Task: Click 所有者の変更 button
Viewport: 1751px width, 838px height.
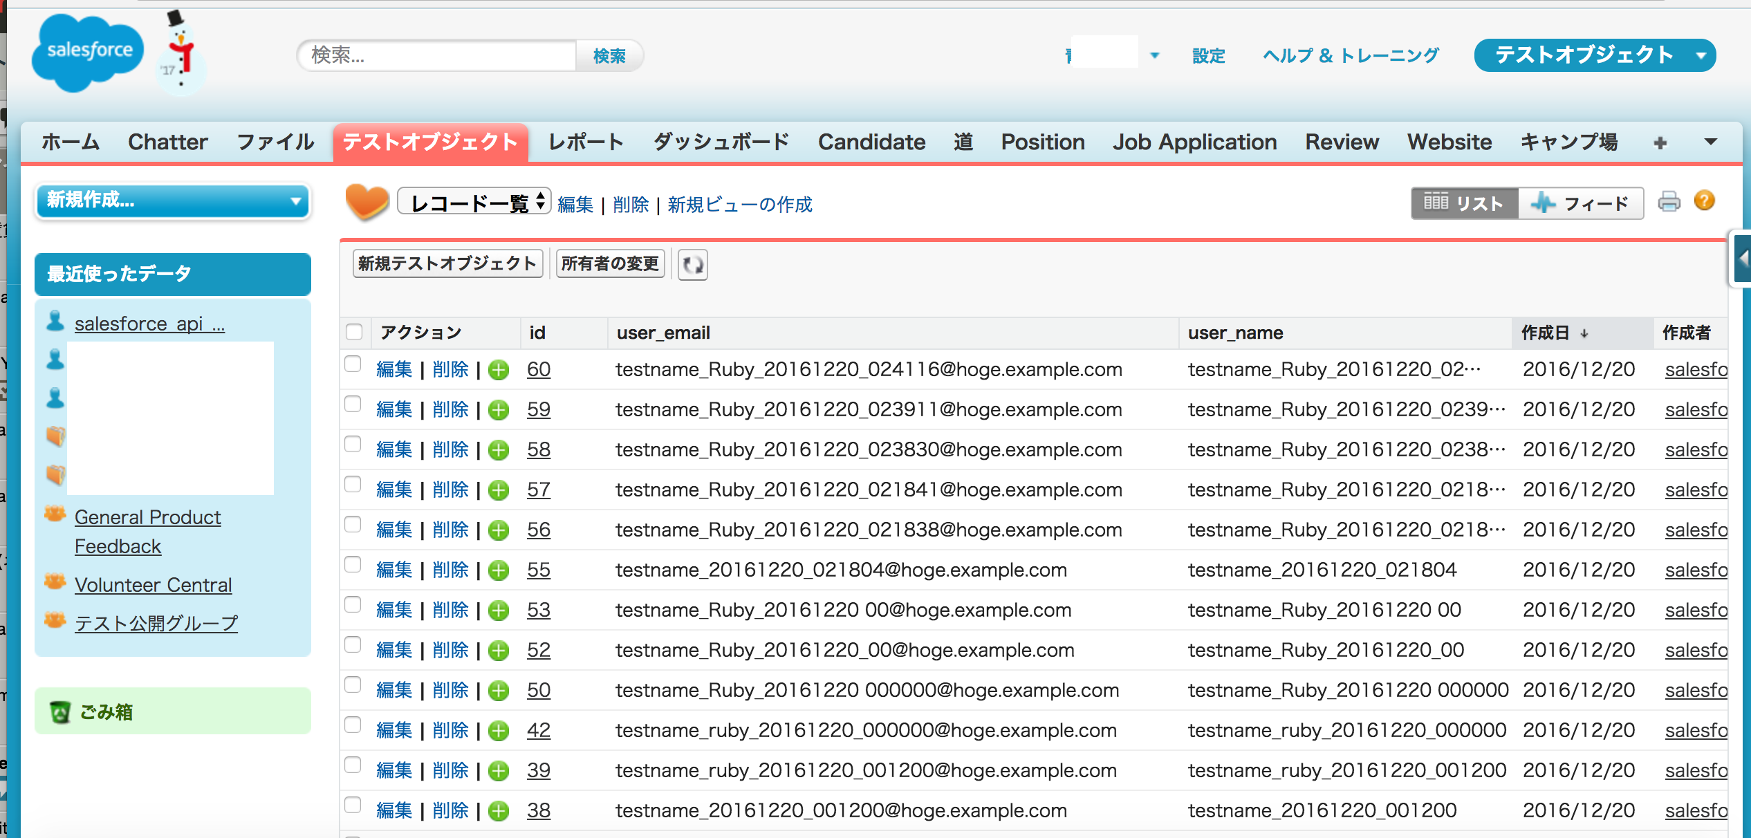Action: 611,264
